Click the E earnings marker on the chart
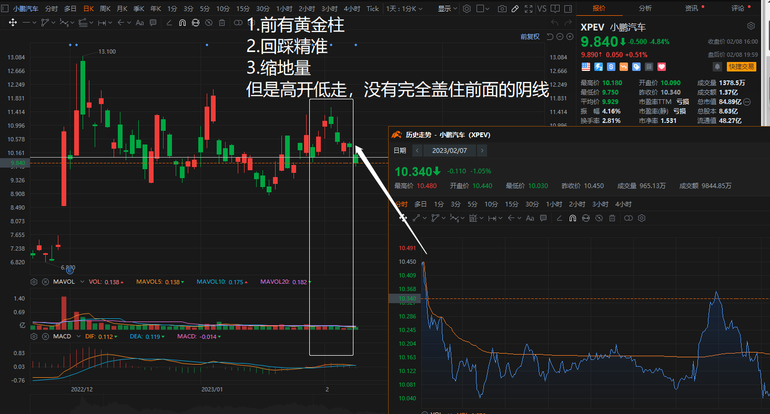Viewport: 770px width, 414px height. 70,271
